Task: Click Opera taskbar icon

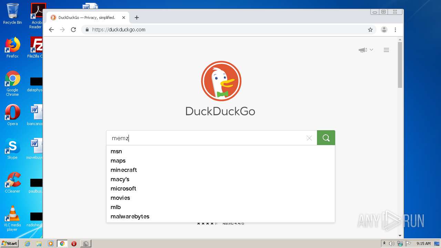Action: point(74,244)
